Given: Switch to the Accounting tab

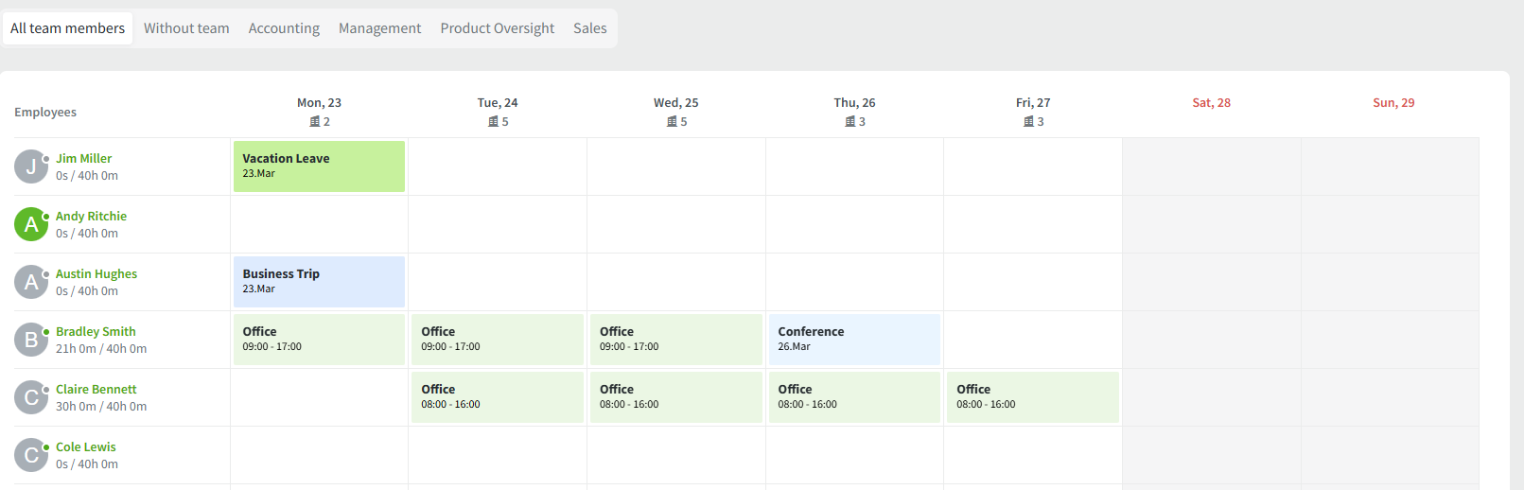Looking at the screenshot, I should click(284, 28).
